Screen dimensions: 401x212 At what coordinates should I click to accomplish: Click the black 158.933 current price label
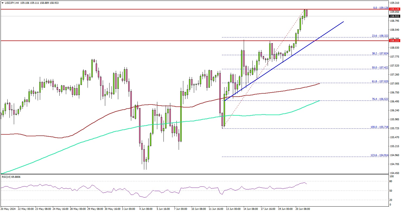point(395,16)
